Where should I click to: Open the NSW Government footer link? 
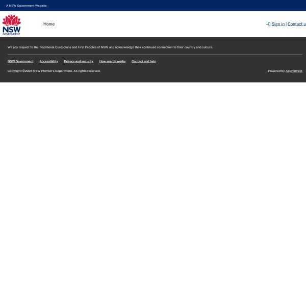[x=20, y=61]
